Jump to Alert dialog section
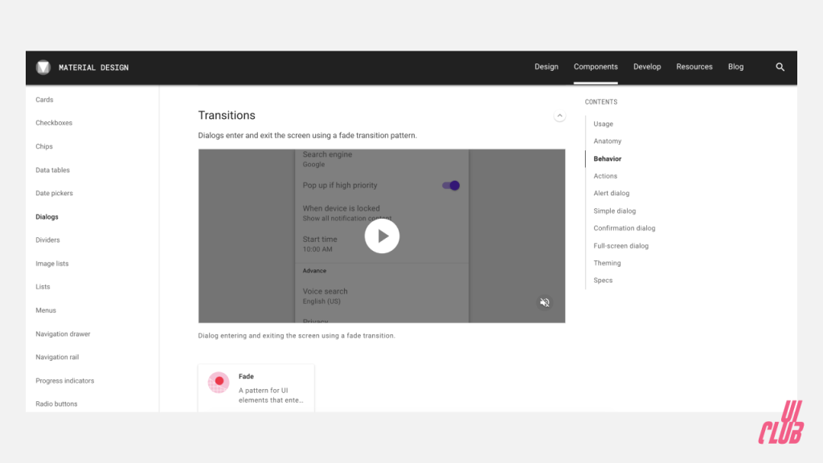Screen dimensions: 823x463 pos(612,194)
